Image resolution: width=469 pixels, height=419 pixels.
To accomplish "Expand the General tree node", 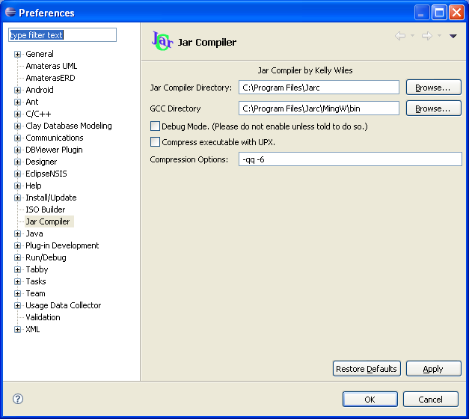I will [x=17, y=54].
